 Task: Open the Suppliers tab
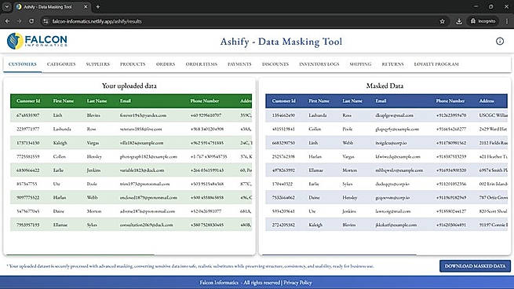pyautogui.click(x=97, y=64)
